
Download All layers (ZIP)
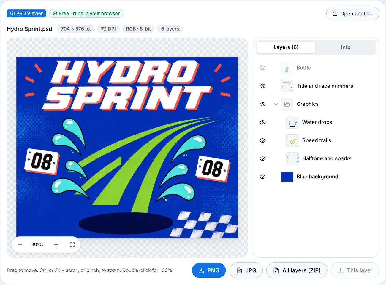tap(297, 270)
